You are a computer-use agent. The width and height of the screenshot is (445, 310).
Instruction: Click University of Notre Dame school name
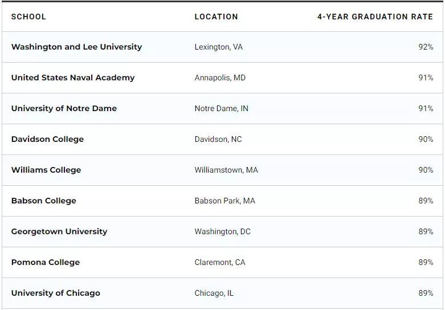tap(64, 108)
